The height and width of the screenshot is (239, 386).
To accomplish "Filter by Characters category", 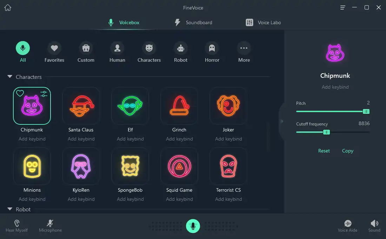I will coord(149,52).
